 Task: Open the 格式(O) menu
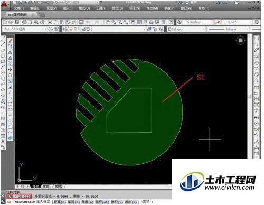coord(84,8)
